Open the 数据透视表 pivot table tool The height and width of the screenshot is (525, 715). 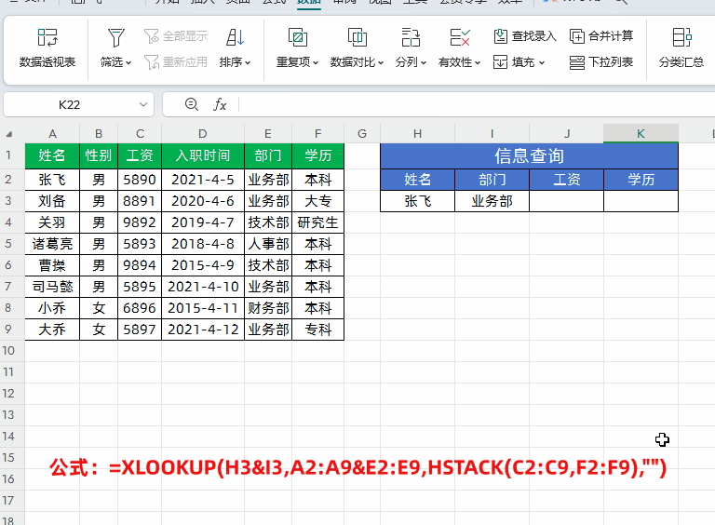coord(47,48)
